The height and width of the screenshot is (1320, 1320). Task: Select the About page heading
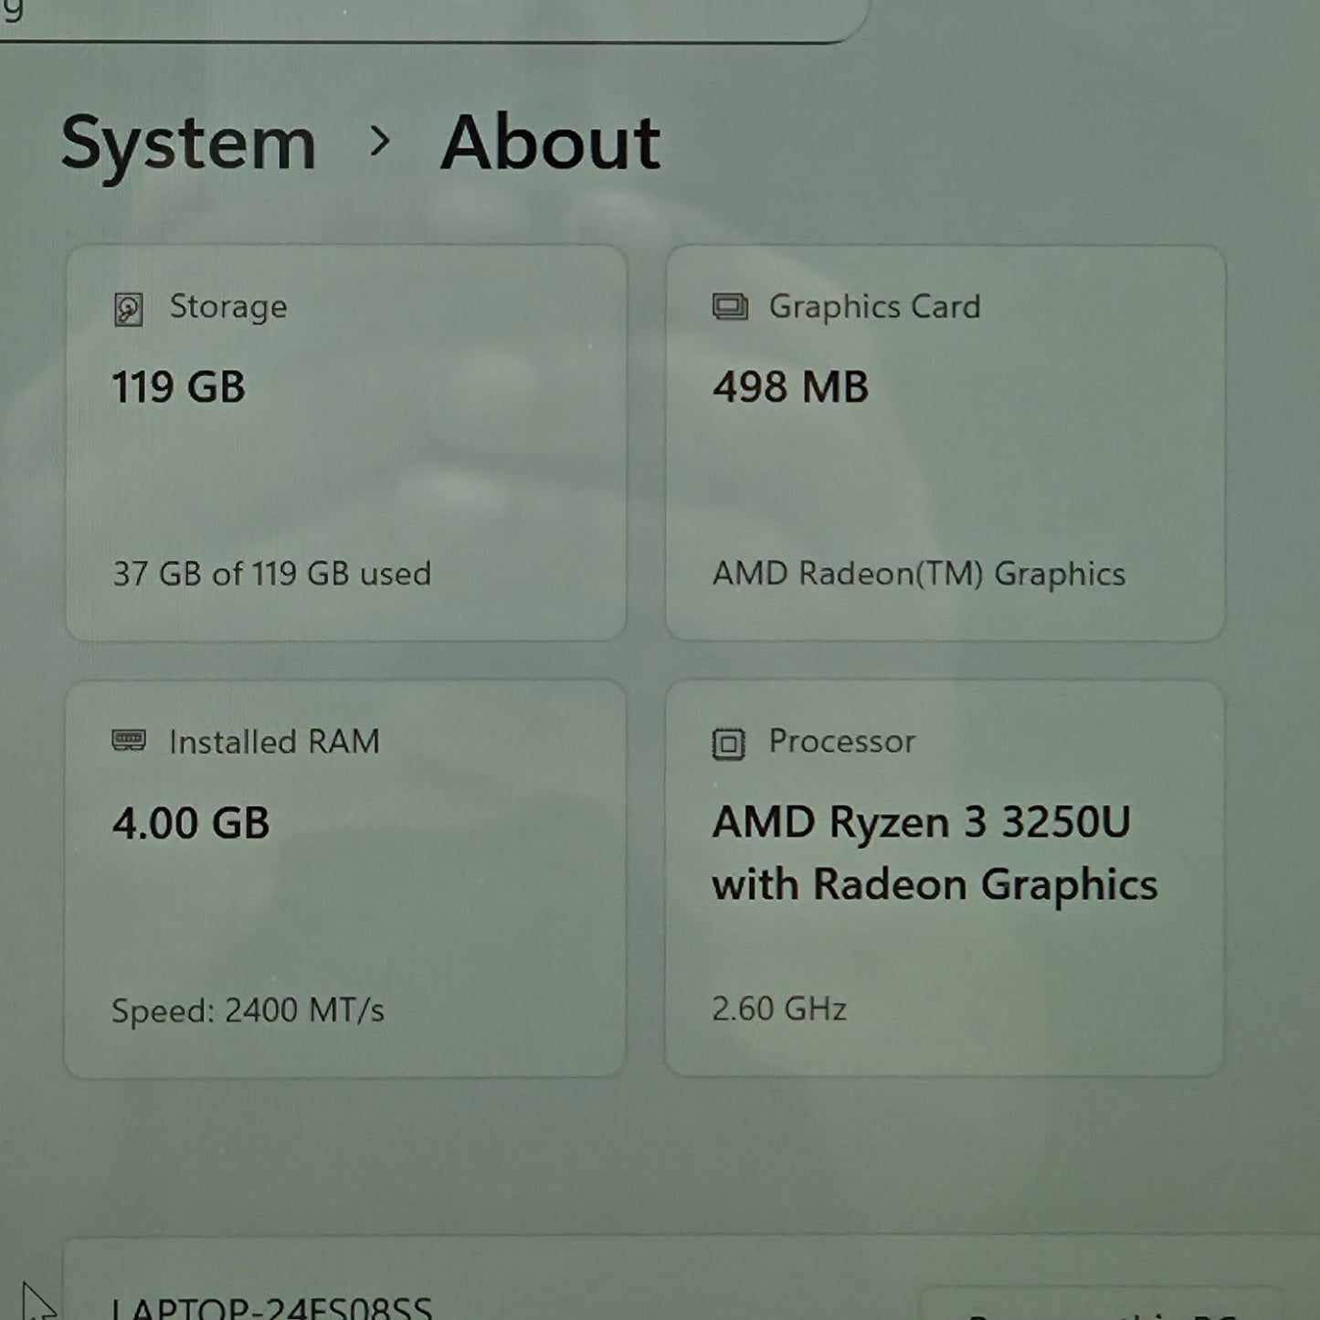550,143
